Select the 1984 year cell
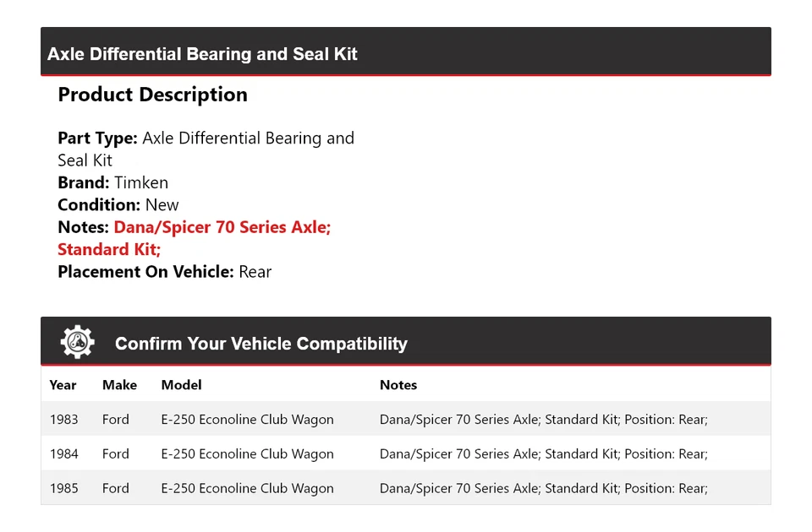Image resolution: width=812 pixels, height=532 pixels. (63, 454)
